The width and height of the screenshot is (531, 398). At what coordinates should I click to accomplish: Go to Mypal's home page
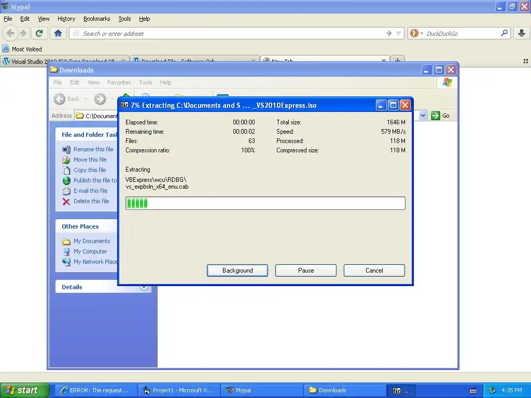58,33
